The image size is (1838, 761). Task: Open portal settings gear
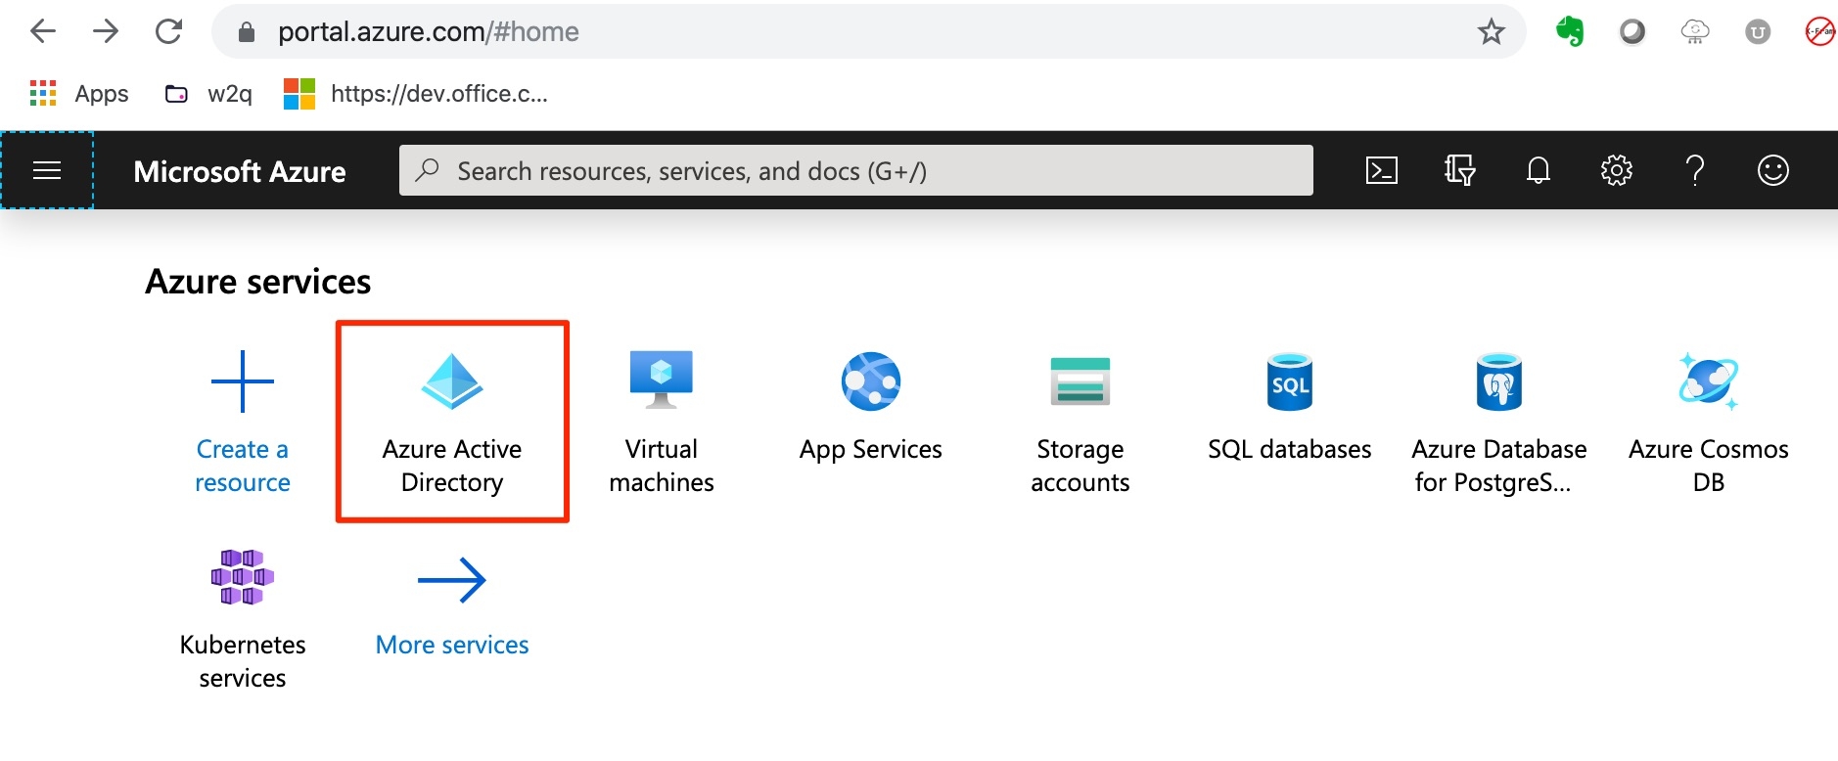click(x=1616, y=170)
